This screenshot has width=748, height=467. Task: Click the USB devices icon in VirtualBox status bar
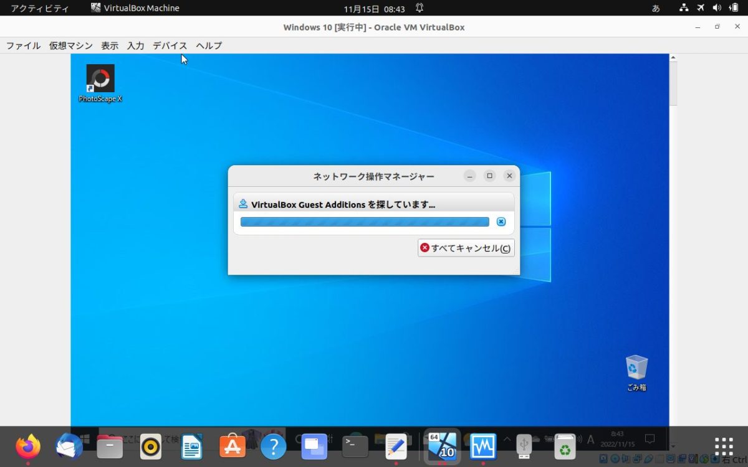[x=648, y=459]
